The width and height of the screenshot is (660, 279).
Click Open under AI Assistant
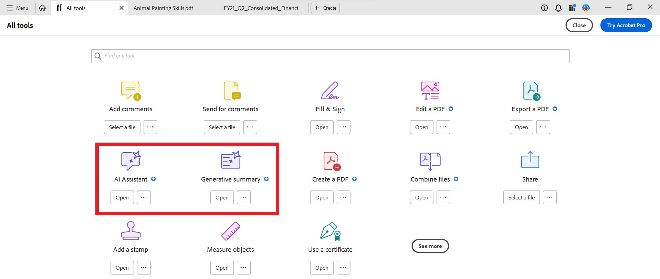[122, 197]
